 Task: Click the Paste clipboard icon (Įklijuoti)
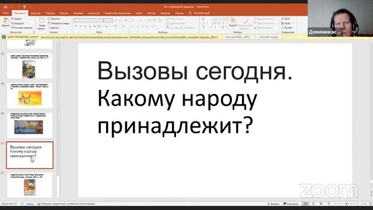[5, 21]
